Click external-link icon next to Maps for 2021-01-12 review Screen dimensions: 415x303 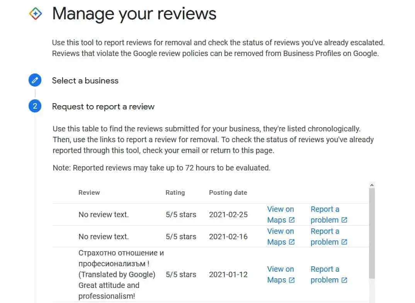click(x=291, y=280)
